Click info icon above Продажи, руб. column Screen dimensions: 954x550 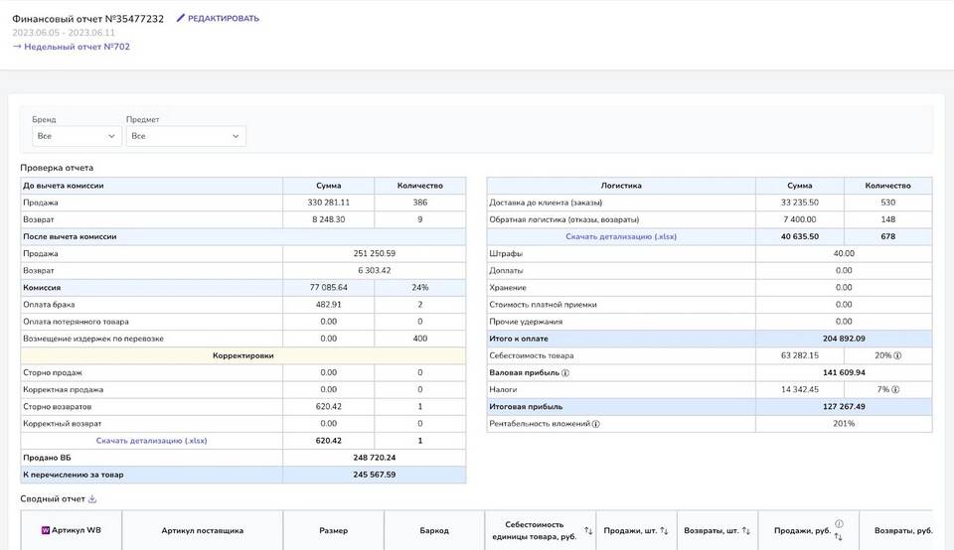pyautogui.click(x=839, y=523)
